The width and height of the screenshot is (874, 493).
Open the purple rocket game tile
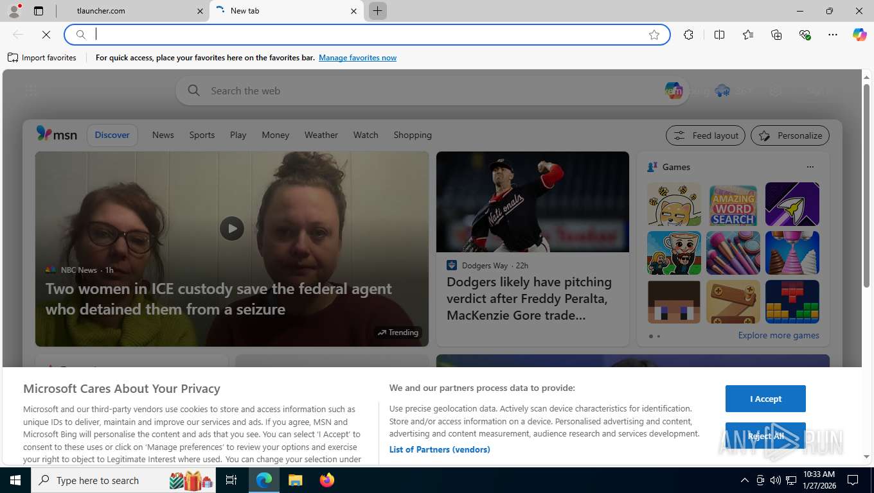[792, 204]
